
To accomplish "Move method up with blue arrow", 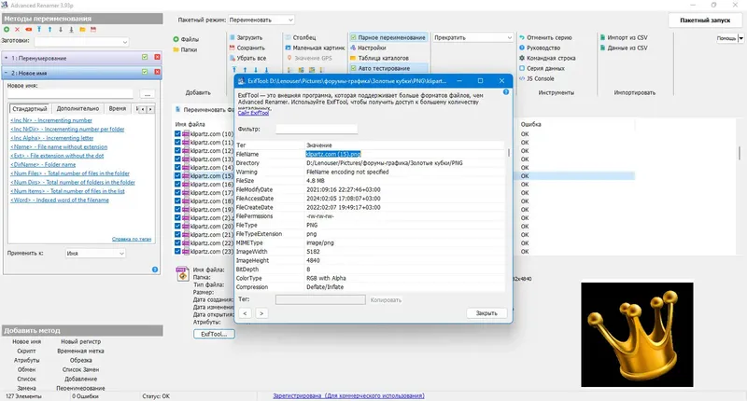I will (x=49, y=30).
